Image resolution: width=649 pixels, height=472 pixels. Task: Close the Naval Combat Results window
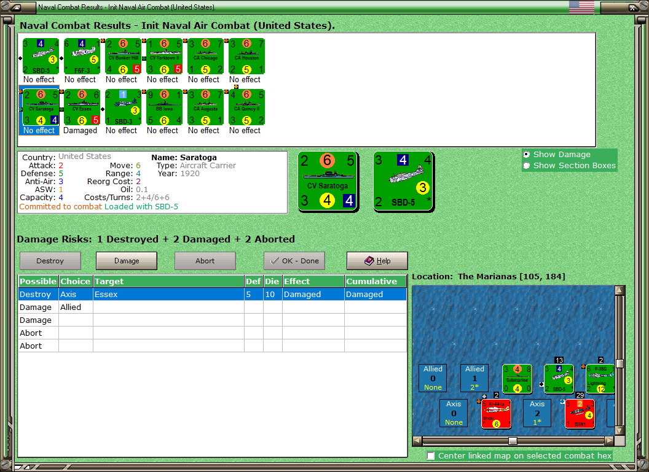tap(633, 7)
